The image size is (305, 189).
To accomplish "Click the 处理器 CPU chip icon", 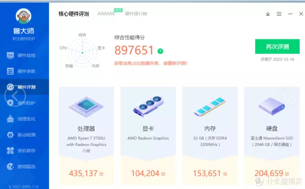I will coord(86,107).
